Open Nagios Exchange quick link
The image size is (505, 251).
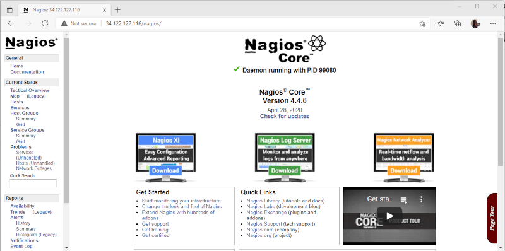(x=266, y=212)
